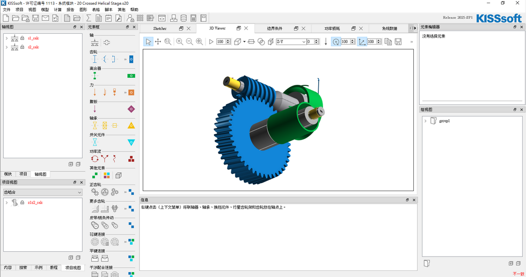Click the envelope mail icon in main toolbar
The height and width of the screenshot is (277, 526).
pos(45,18)
